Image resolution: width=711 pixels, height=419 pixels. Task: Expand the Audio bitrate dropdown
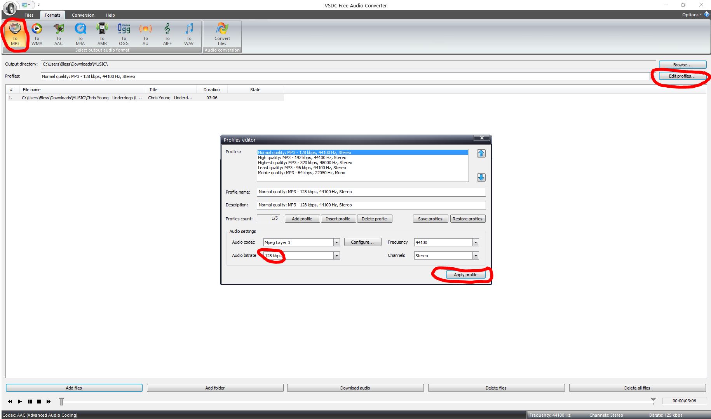coord(336,256)
